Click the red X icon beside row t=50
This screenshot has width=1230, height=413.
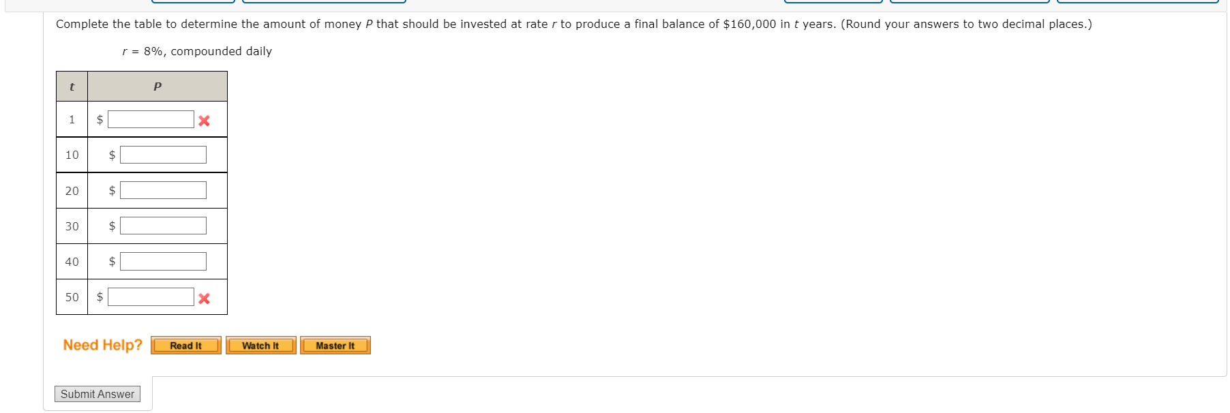[x=202, y=298]
